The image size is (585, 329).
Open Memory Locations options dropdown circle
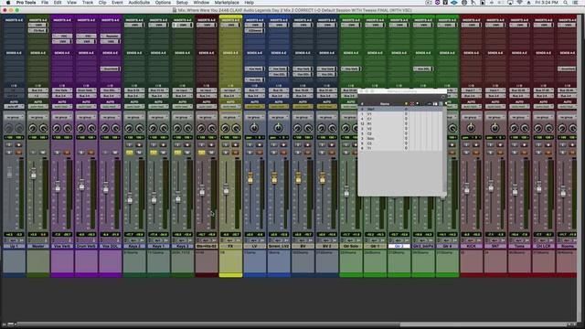[442, 97]
